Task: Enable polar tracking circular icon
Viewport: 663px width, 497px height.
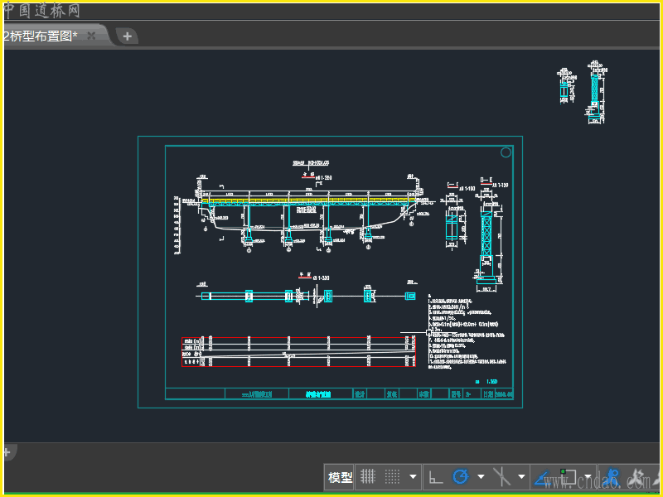Action: (x=461, y=477)
